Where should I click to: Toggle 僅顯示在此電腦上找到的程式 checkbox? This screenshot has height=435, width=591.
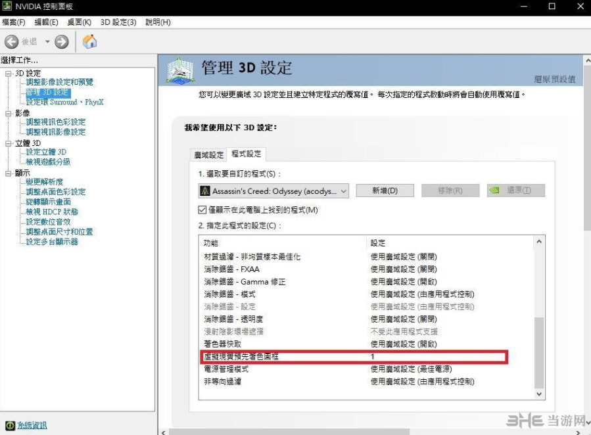[202, 210]
